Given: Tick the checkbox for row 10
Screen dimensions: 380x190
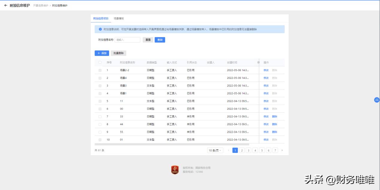Looking at the screenshot, I should (x=100, y=140).
